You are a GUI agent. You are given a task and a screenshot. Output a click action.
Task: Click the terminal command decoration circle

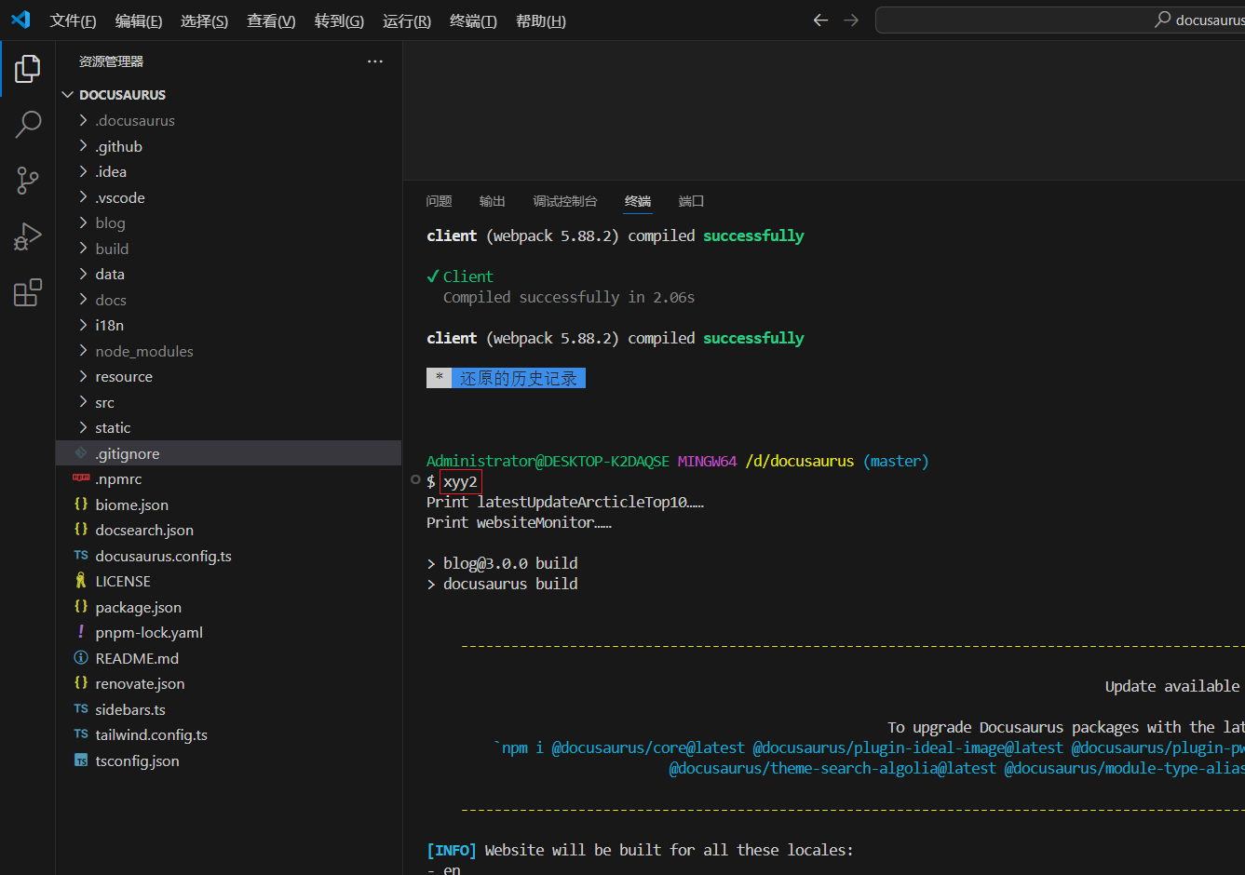coord(415,480)
